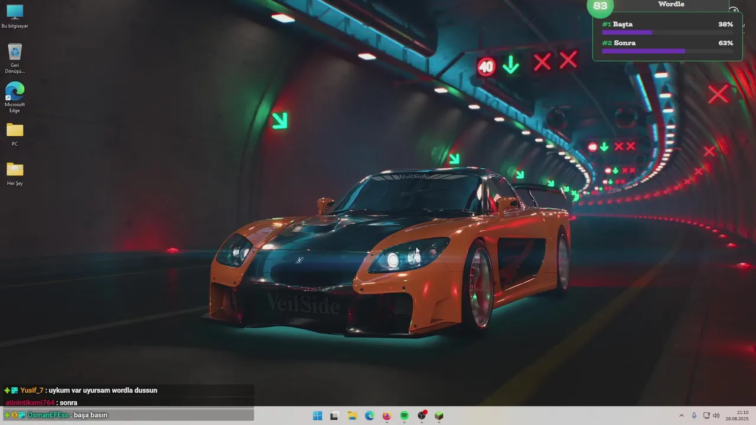The width and height of the screenshot is (756, 425).
Task: Click the Başta purple progress bar
Action: coord(627,32)
